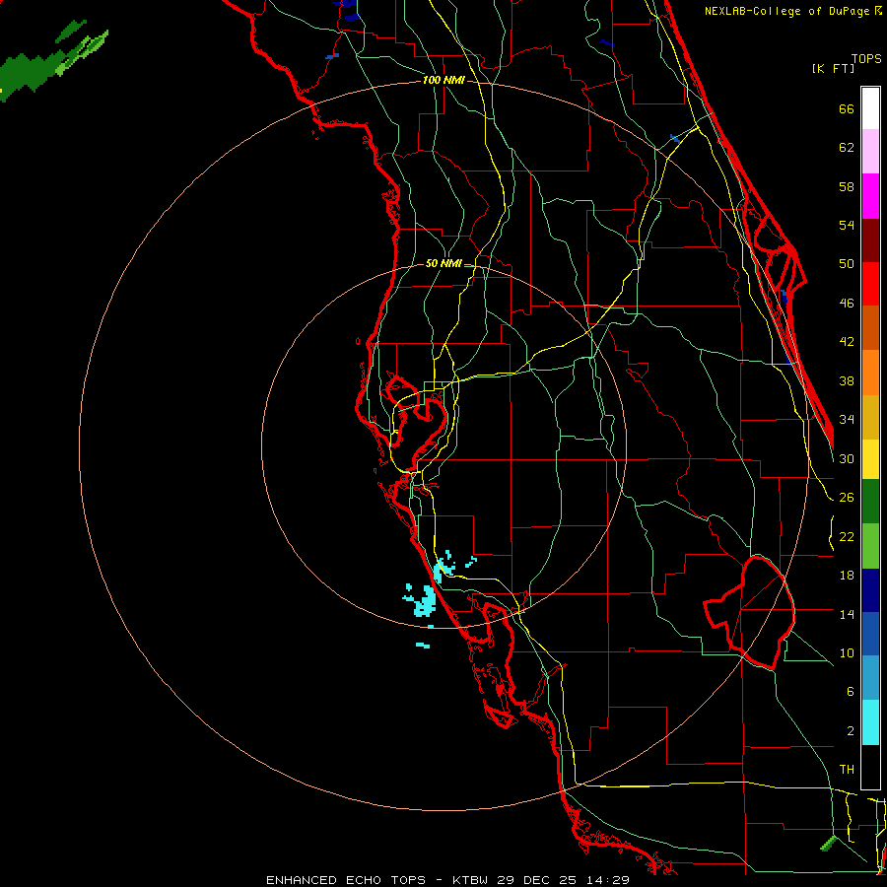Pick the white legend swatch at top
Screen dimensions: 887x887
[x=870, y=108]
